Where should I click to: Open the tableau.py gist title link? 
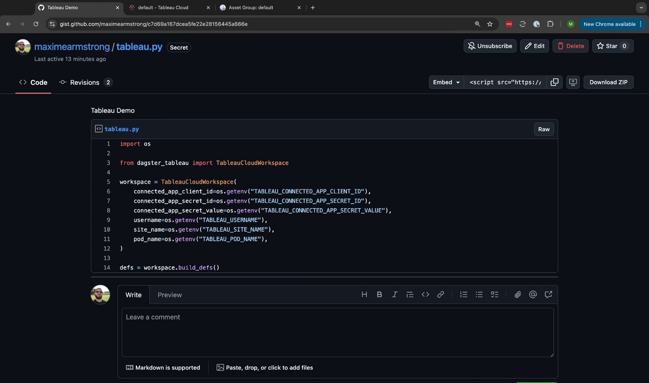139,47
